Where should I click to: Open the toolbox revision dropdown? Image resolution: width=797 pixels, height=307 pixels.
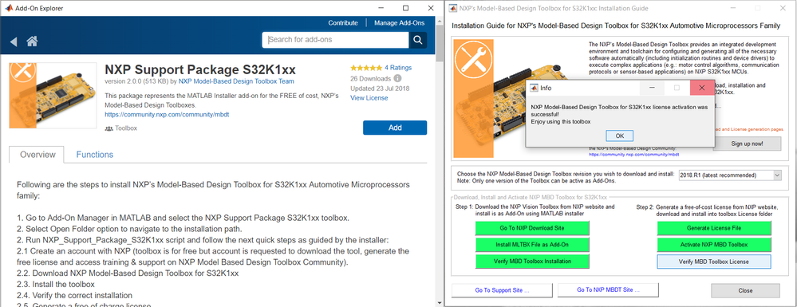tap(731, 175)
